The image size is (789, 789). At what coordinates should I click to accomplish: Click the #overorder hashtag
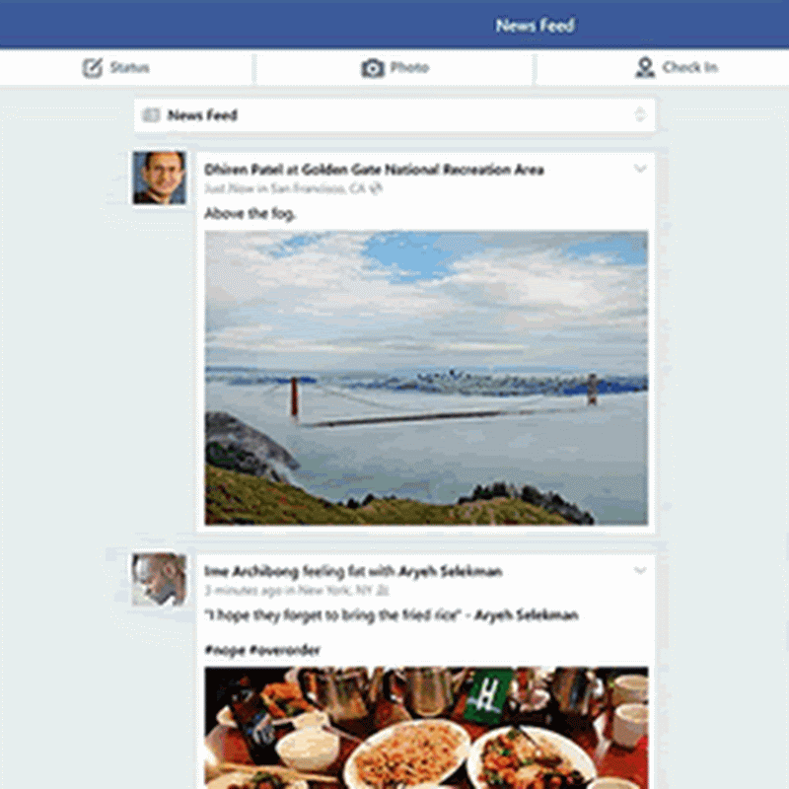[x=285, y=650]
